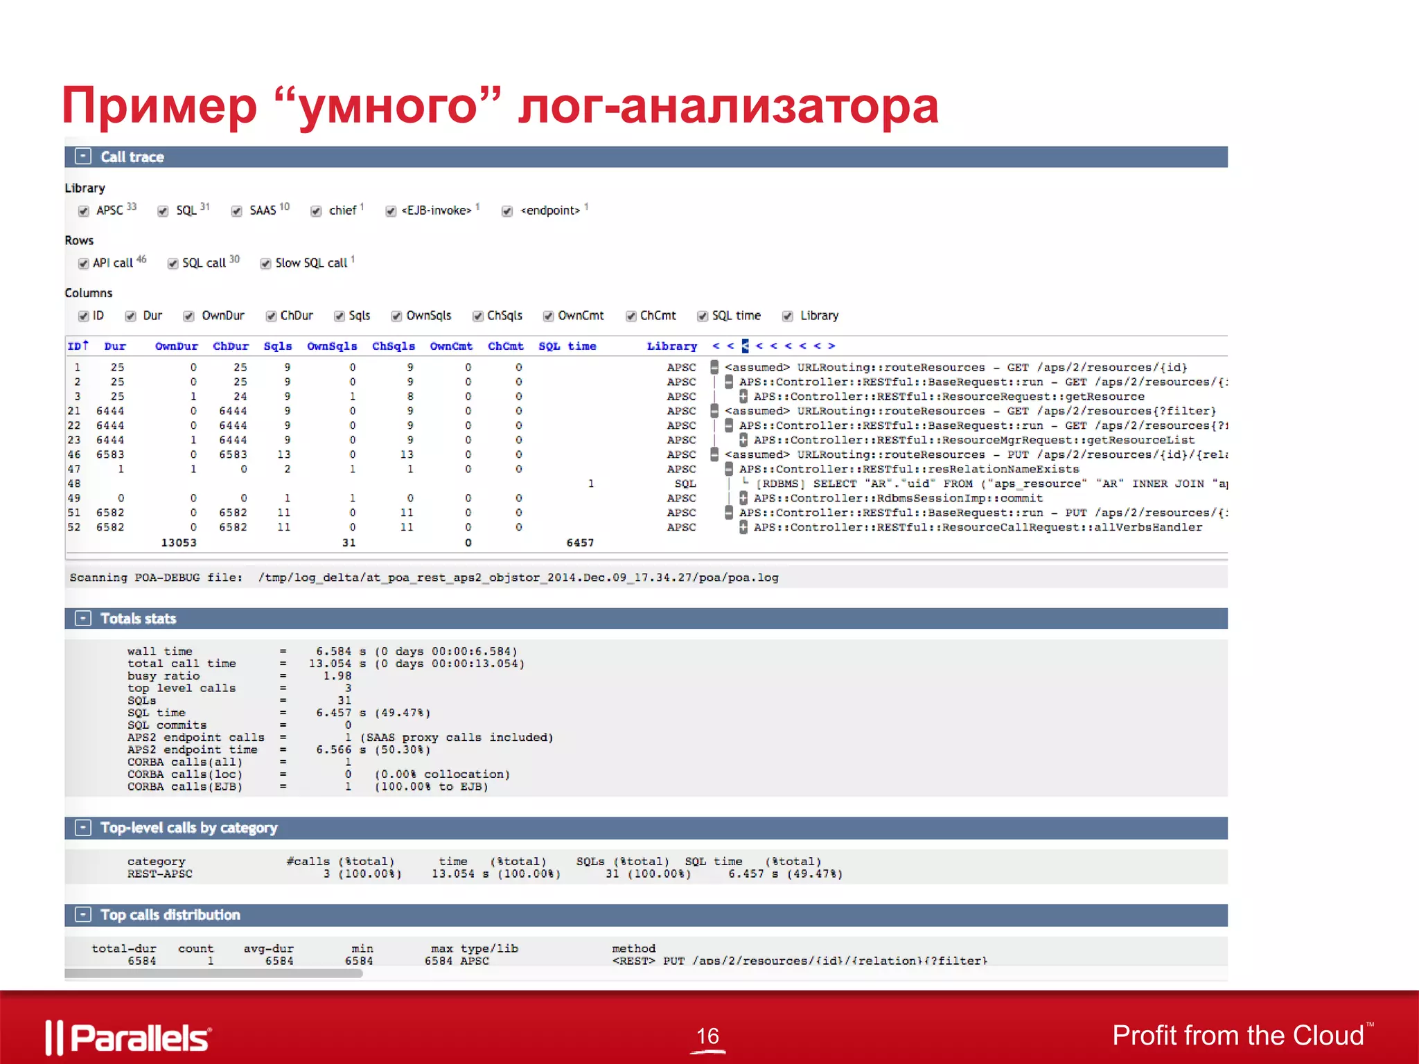Uncheck the SAAS library checkbox
This screenshot has width=1419, height=1064.
coord(237,211)
